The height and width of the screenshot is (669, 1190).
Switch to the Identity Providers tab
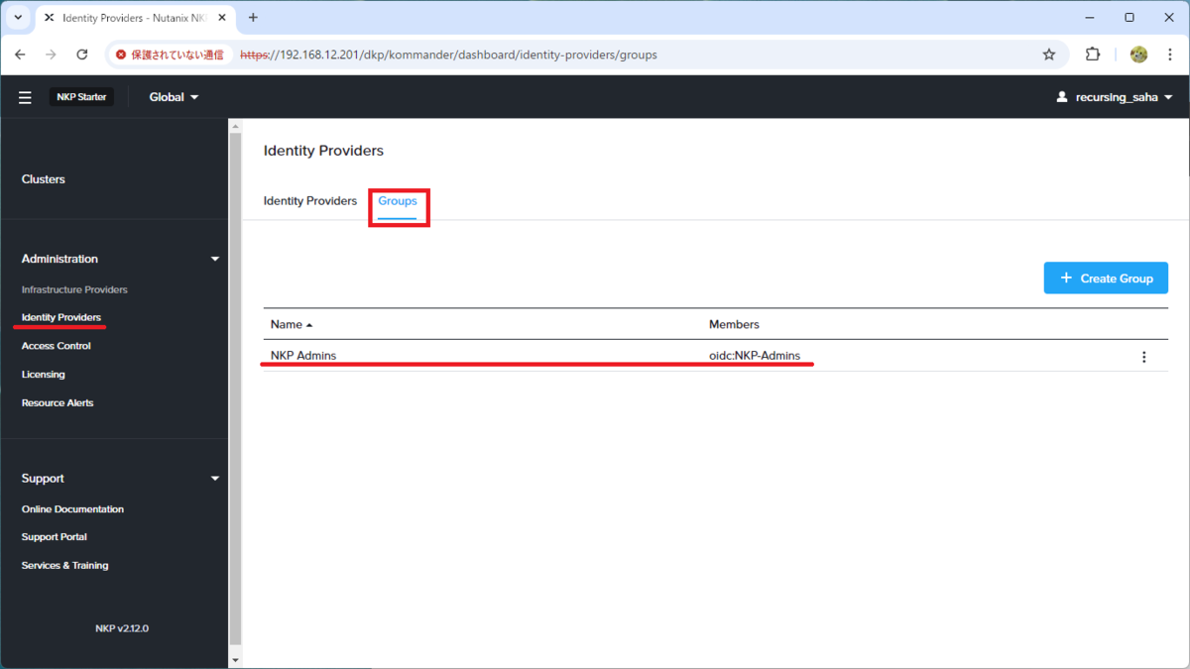tap(310, 201)
